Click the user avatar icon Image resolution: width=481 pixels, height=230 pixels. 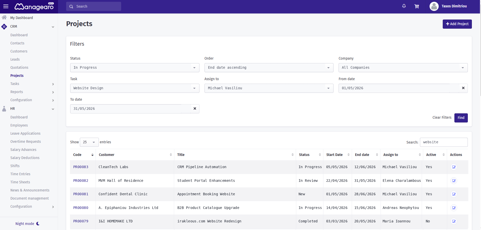click(x=434, y=6)
